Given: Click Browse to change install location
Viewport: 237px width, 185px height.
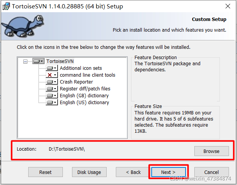Looking at the screenshot, I should coord(211,151).
